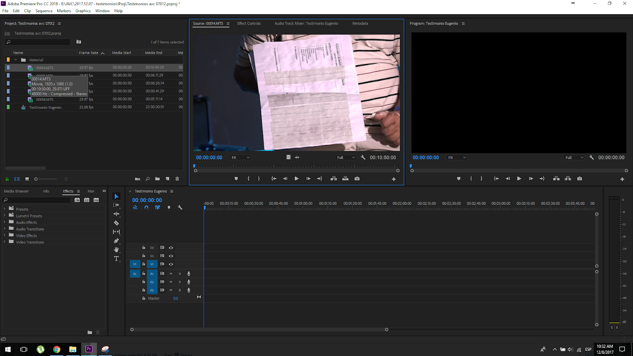633x356 pixels.
Task: Select the Track Select Forward tool
Action: pyautogui.click(x=116, y=205)
